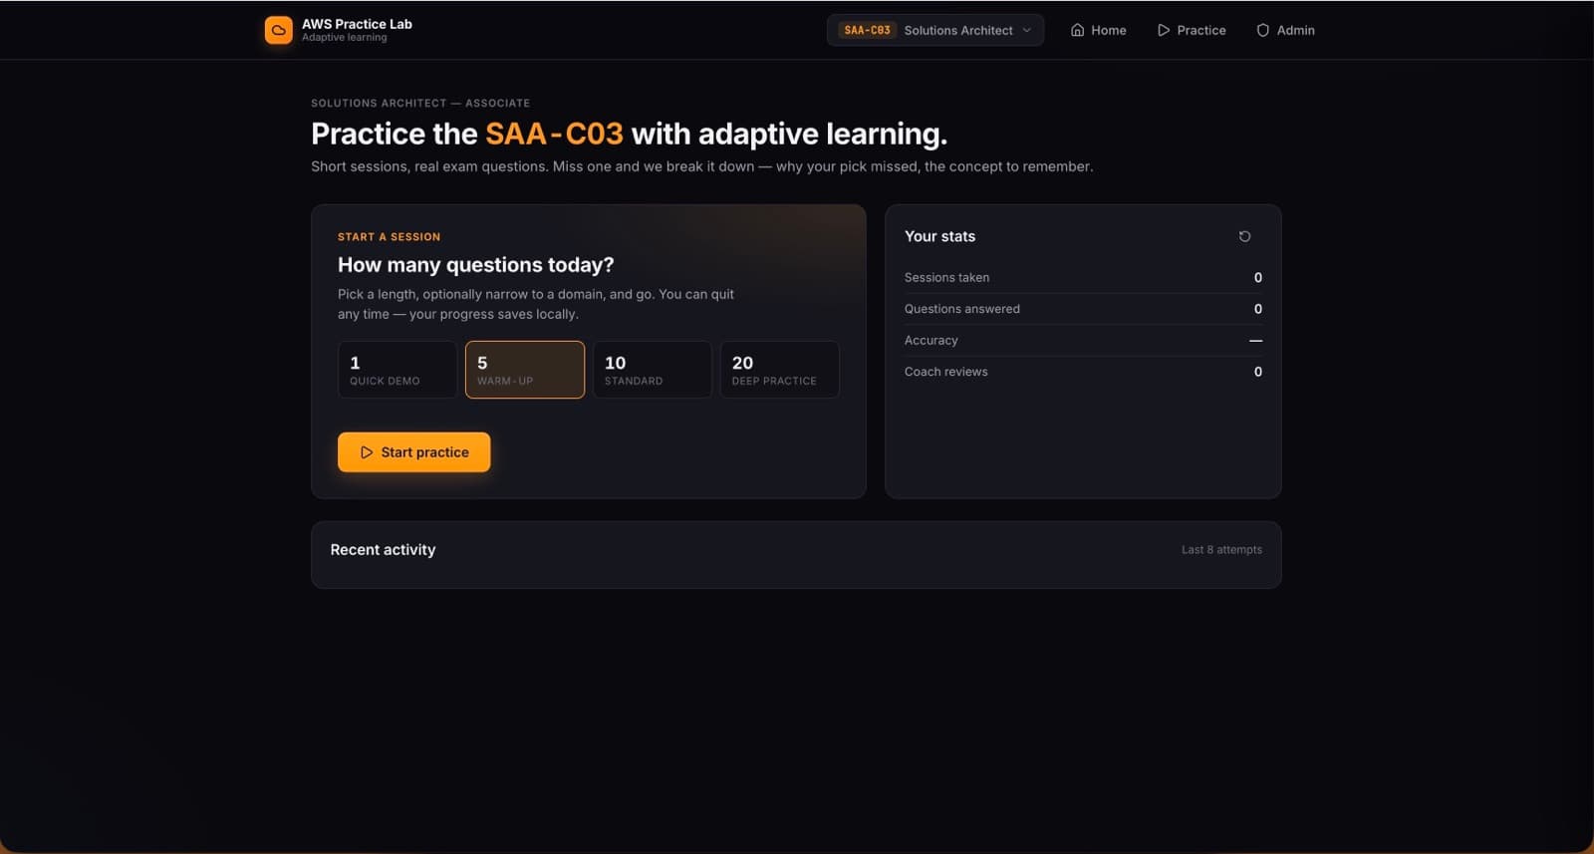Viewport: 1594px width, 854px height.
Task: Click the play icon inside Start practice
Action: [367, 452]
